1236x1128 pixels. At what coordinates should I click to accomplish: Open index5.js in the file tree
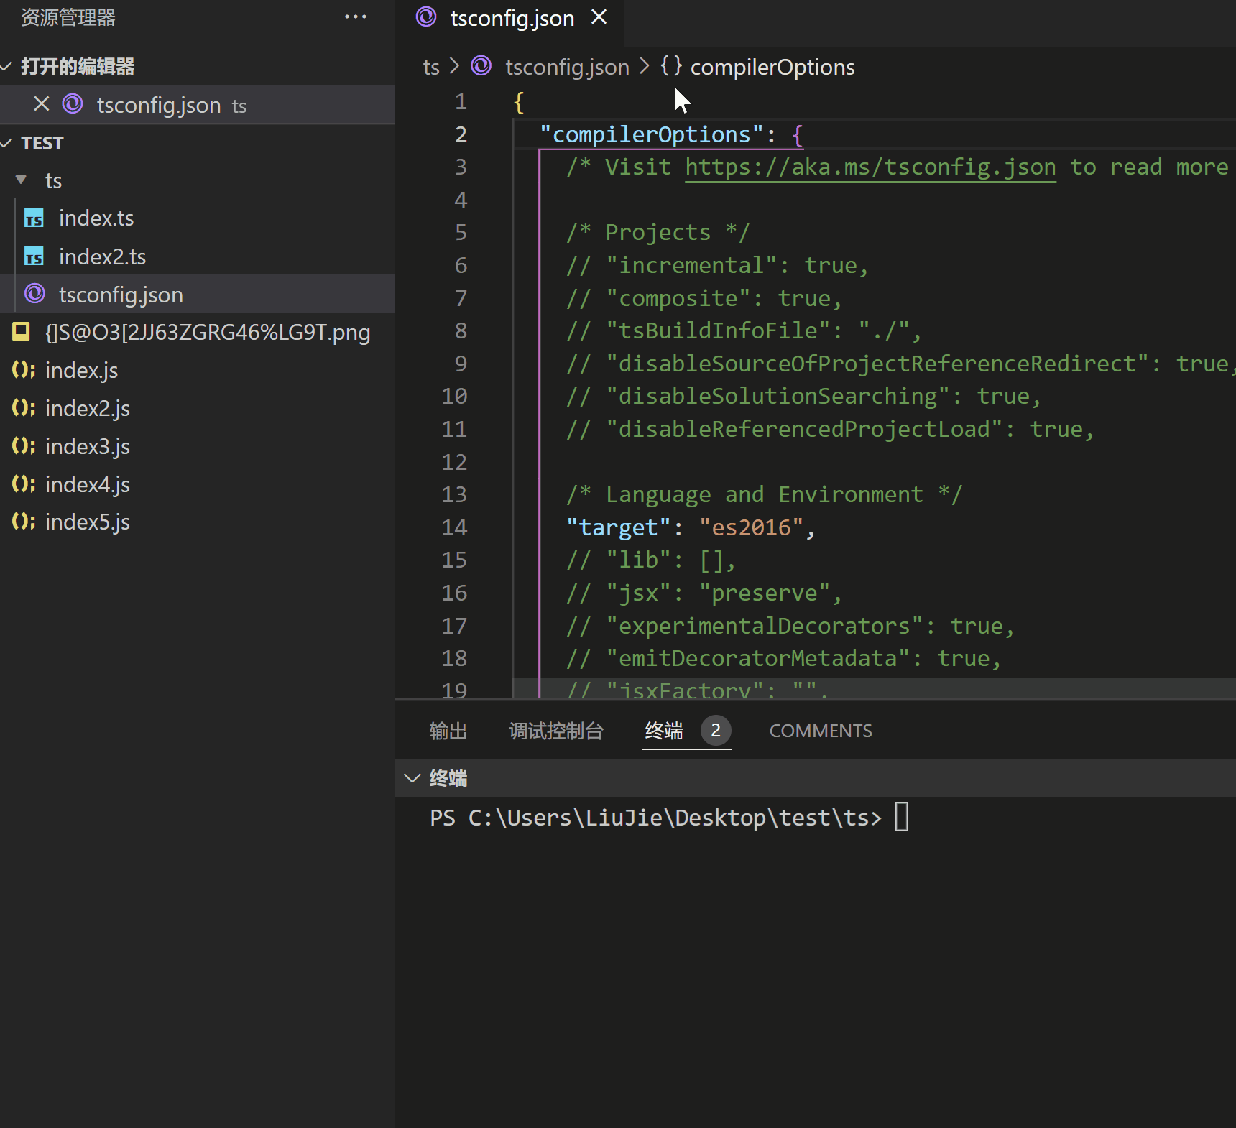click(198, 522)
